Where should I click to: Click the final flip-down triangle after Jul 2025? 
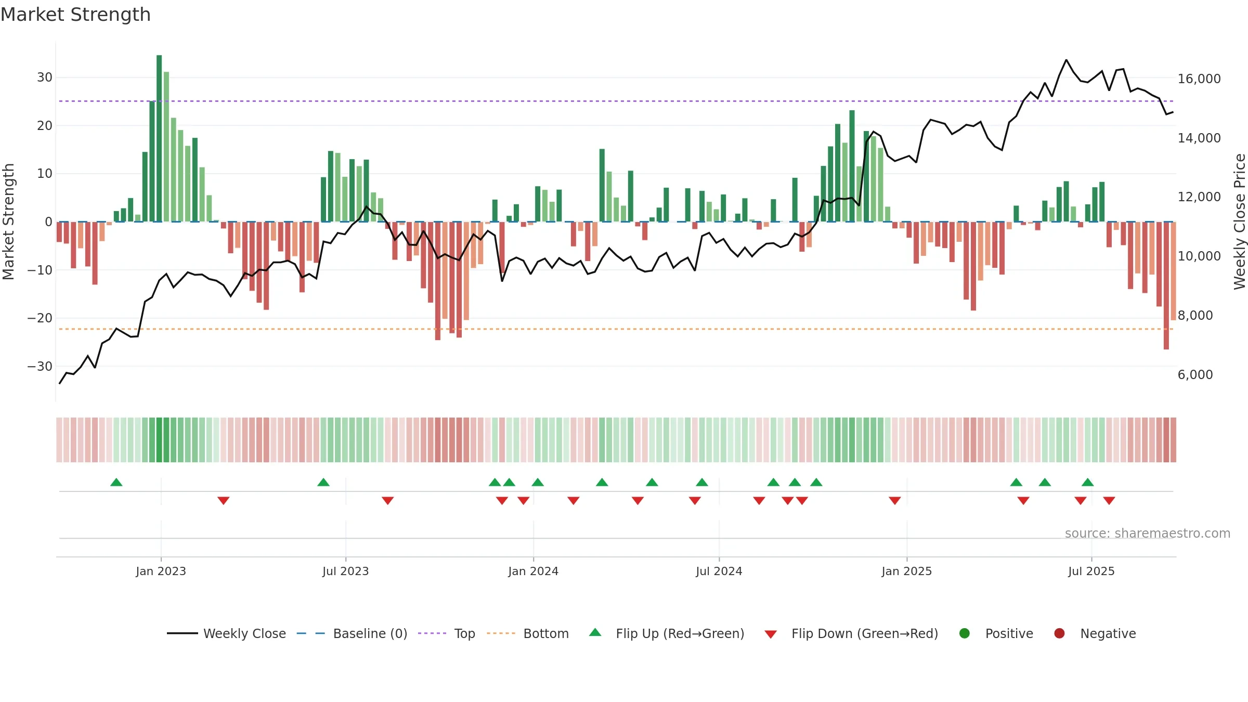click(x=1109, y=501)
